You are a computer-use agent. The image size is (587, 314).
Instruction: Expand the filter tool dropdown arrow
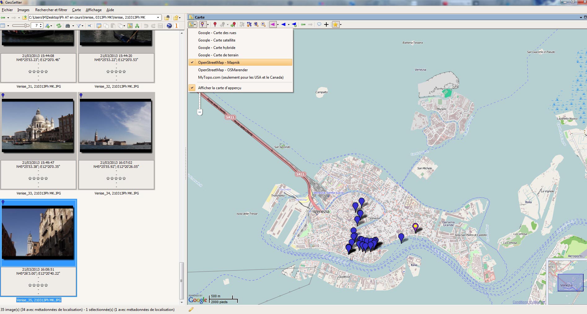tap(83, 25)
